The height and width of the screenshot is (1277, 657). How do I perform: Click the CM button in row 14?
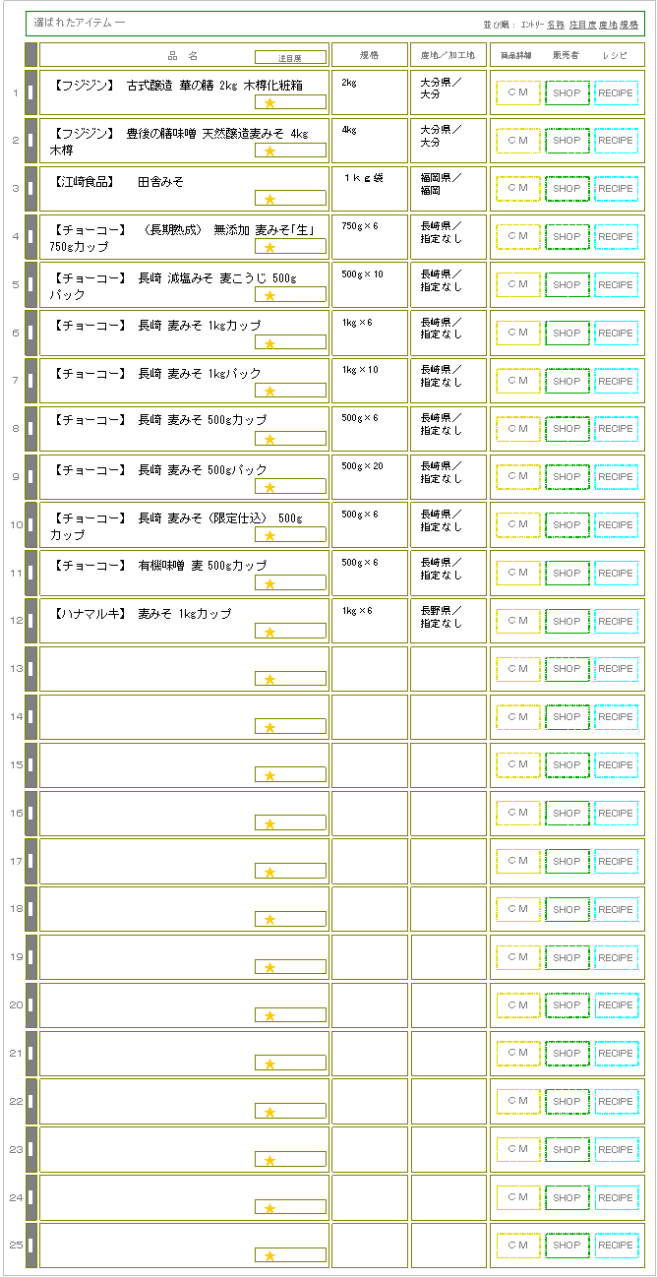coord(518,716)
